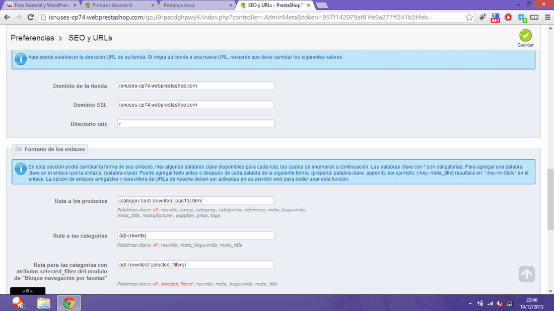The height and width of the screenshot is (311, 554).
Task: Close the Foro Joomla! y WordPress tab
Action: point(75,6)
